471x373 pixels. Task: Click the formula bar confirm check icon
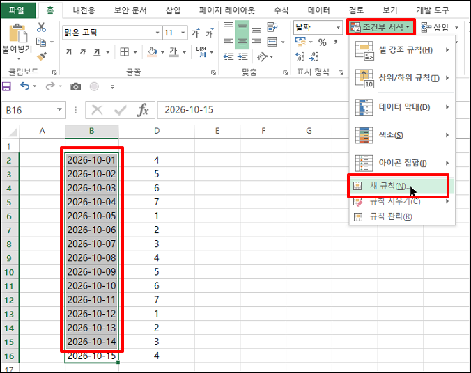point(120,110)
